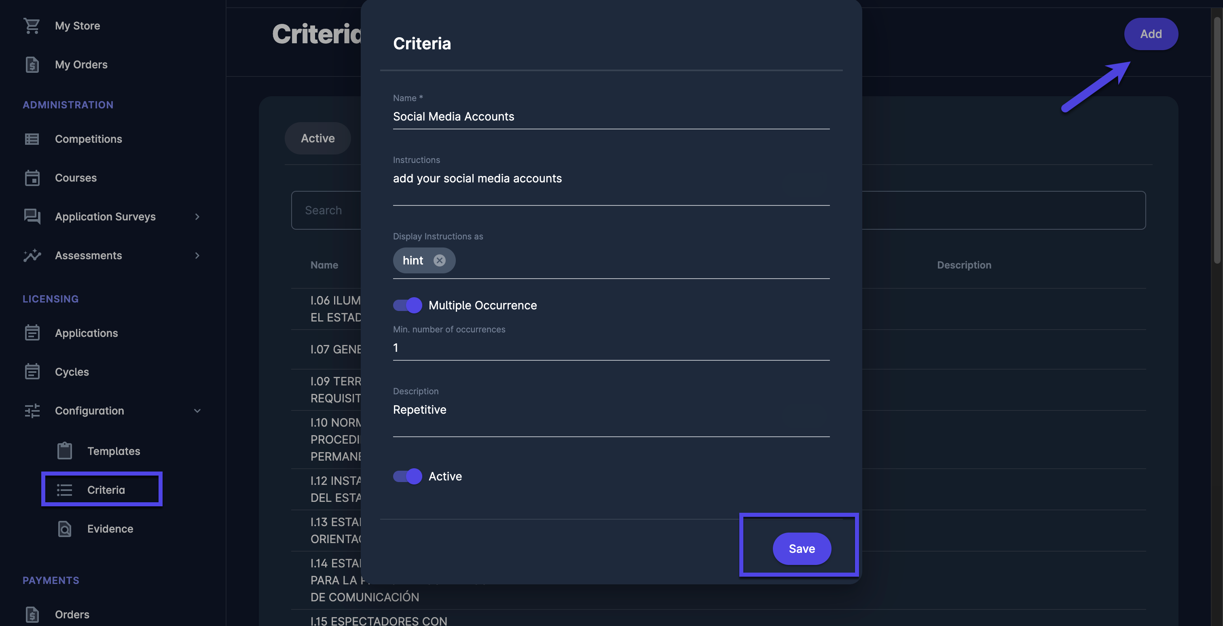Image resolution: width=1223 pixels, height=626 pixels.
Task: Open My Orders document icon
Action: (x=32, y=65)
